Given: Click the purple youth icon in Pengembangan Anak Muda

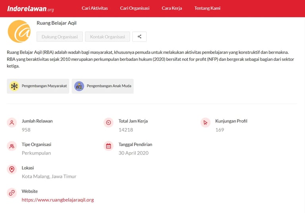Looking at the screenshot, I should (x=79, y=86).
